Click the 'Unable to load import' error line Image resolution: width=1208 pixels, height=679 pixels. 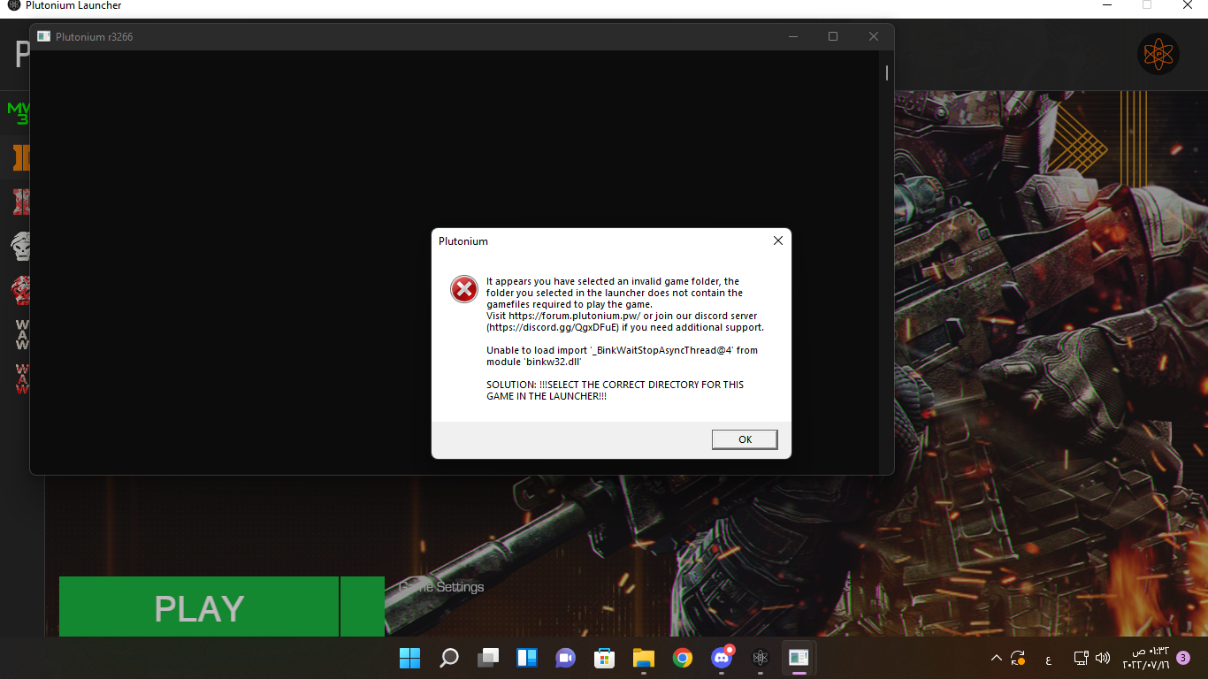click(x=622, y=350)
